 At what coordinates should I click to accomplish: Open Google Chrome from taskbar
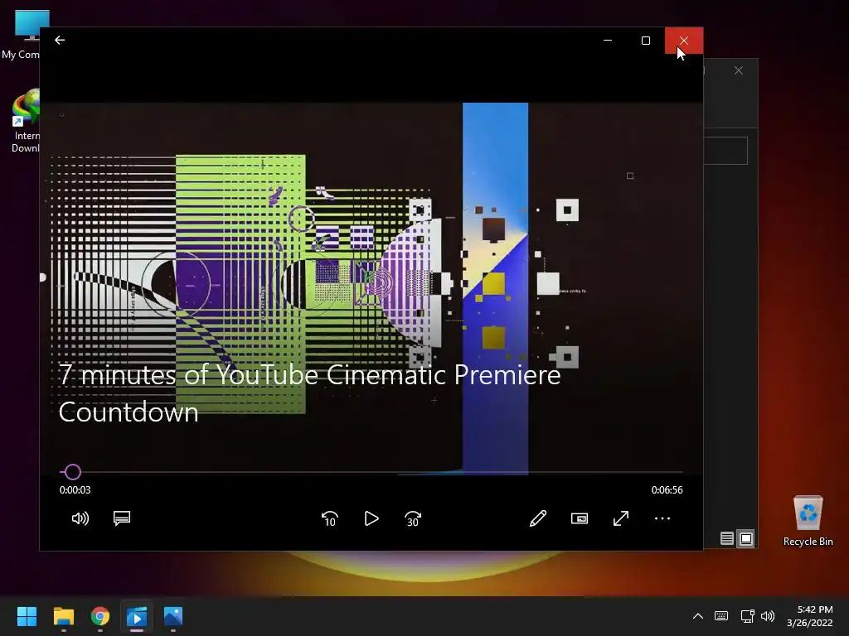[x=100, y=616]
